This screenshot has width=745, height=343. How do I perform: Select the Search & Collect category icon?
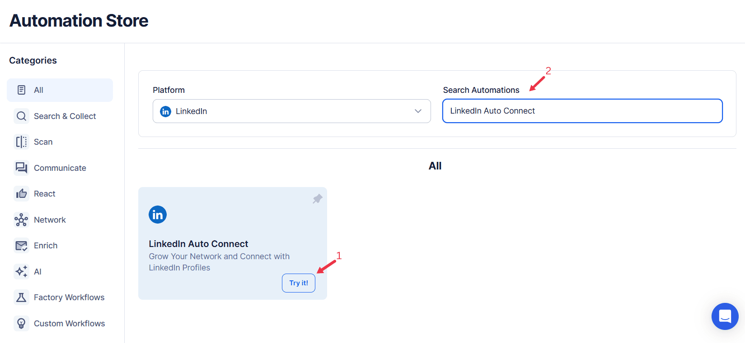pyautogui.click(x=21, y=116)
